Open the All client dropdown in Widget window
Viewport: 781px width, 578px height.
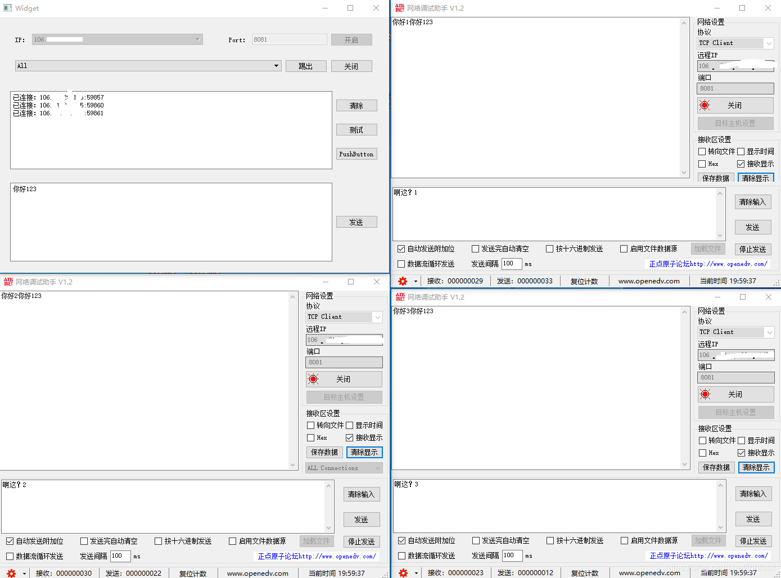(148, 66)
